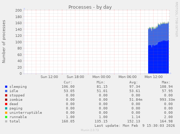Viewport: 180px width, 134px height.
Task: Click zombie average value 51.84m
Action: point(136,100)
